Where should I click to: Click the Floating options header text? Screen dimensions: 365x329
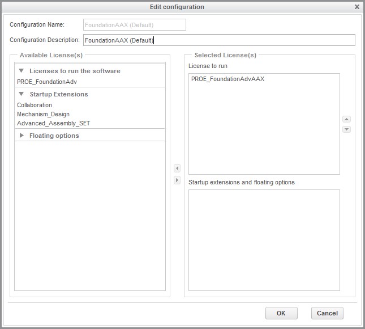coord(54,136)
